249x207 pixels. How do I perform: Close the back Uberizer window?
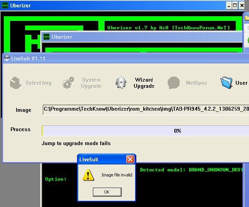click(242, 6)
